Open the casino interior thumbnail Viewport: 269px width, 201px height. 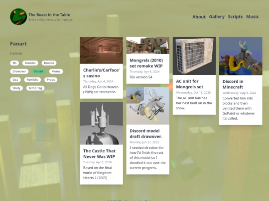point(101,50)
